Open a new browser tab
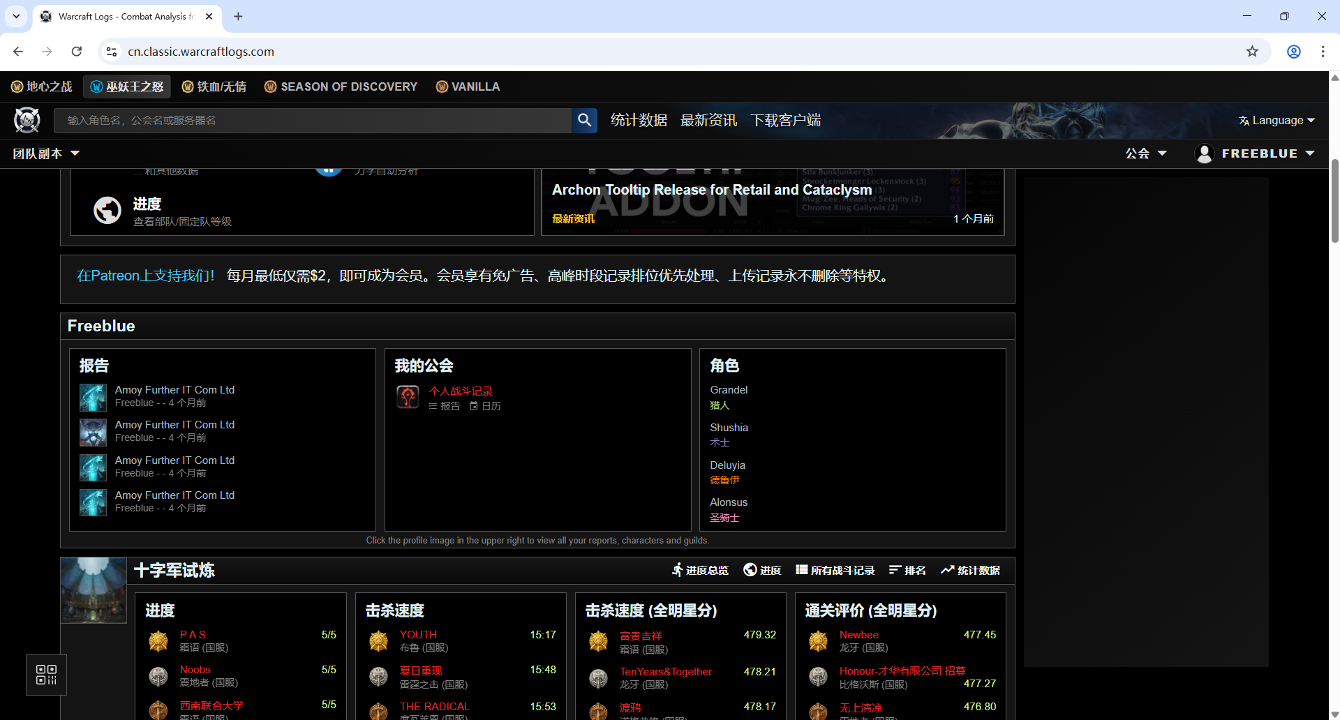This screenshot has height=720, width=1340. click(238, 16)
